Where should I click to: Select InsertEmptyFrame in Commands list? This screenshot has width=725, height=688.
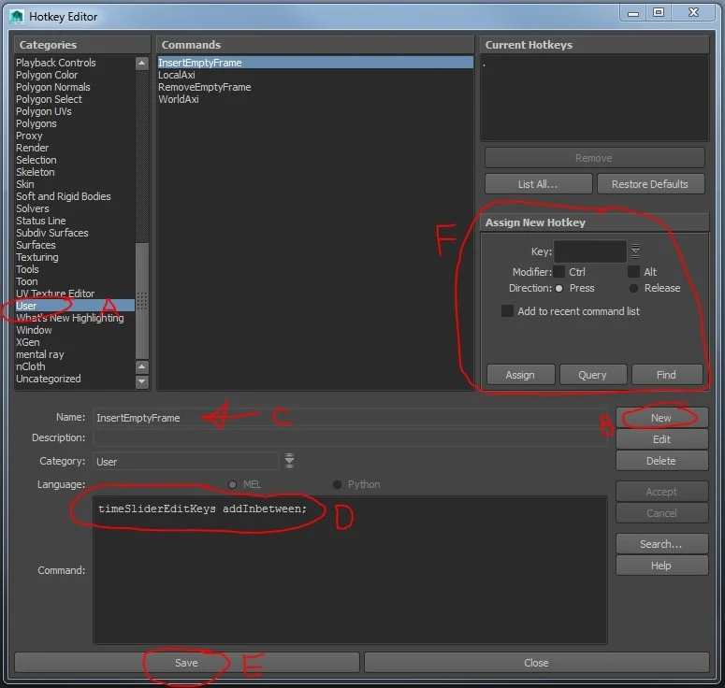pos(315,63)
